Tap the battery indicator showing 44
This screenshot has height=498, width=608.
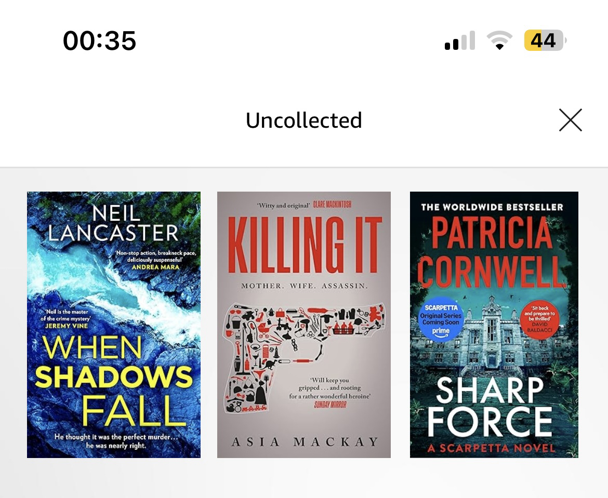tap(545, 41)
